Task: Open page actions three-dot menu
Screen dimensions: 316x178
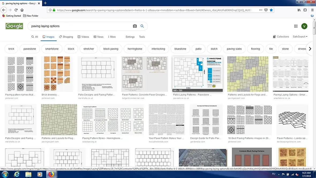Action: 261,10
